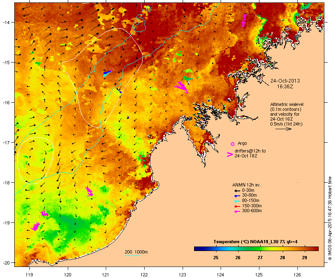This screenshot has width=335, height=278.
Task: Click the longitude axis label 126
Action: [297, 275]
